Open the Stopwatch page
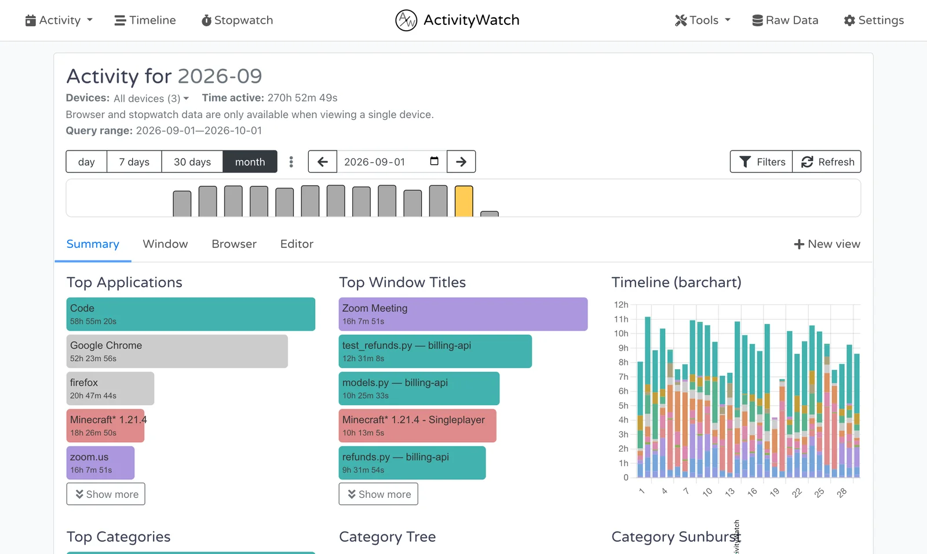Screen dimensions: 927x554 [x=237, y=20]
